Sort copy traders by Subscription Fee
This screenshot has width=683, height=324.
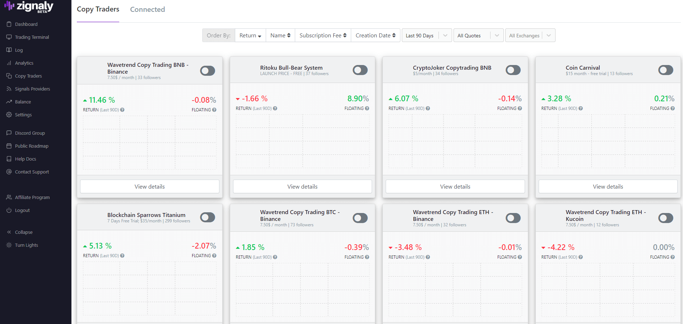coord(323,36)
